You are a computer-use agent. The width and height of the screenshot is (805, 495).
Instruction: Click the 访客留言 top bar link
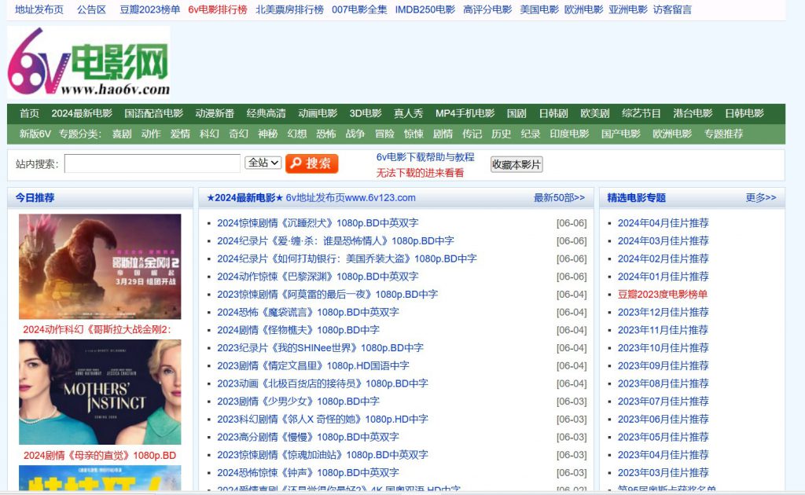[672, 9]
